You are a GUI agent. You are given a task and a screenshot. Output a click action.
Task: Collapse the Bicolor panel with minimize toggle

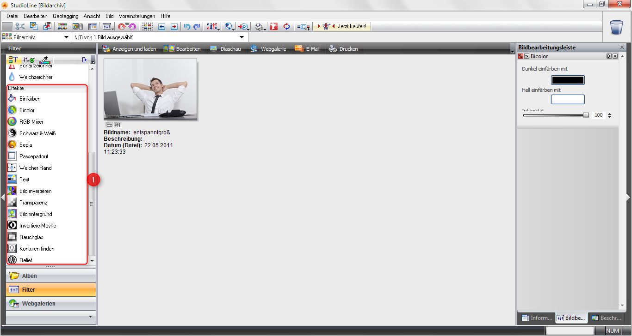coord(527,56)
